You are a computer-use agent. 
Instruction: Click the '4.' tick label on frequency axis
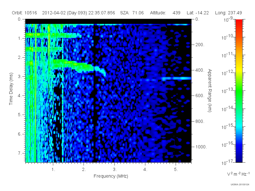point(145,170)
